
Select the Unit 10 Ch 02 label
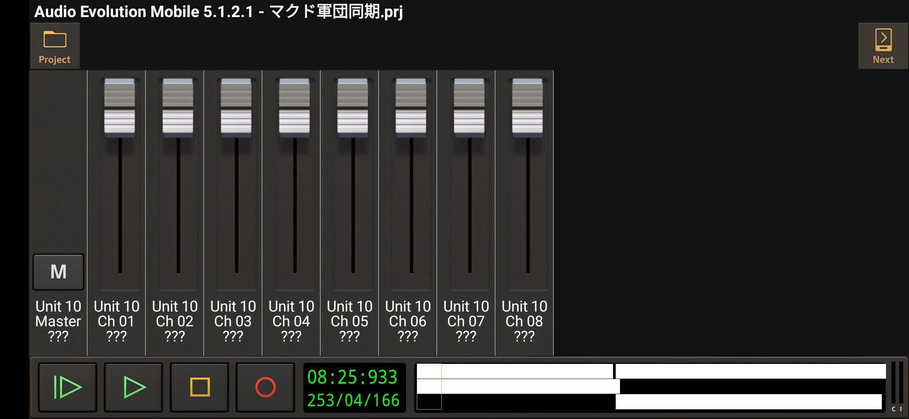coord(175,321)
